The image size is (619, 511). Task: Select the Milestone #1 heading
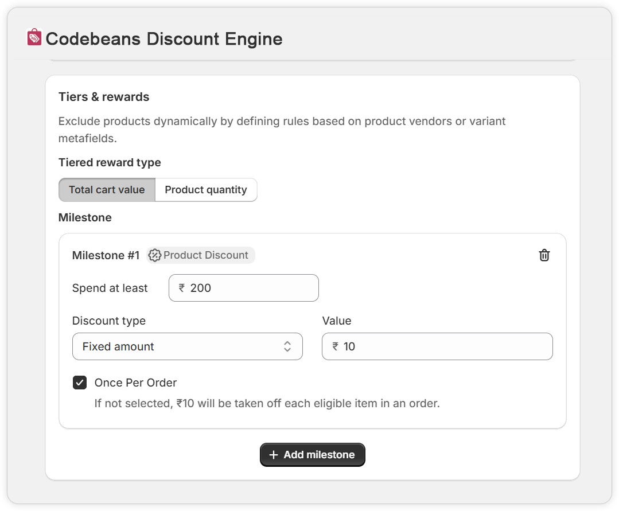pyautogui.click(x=106, y=255)
